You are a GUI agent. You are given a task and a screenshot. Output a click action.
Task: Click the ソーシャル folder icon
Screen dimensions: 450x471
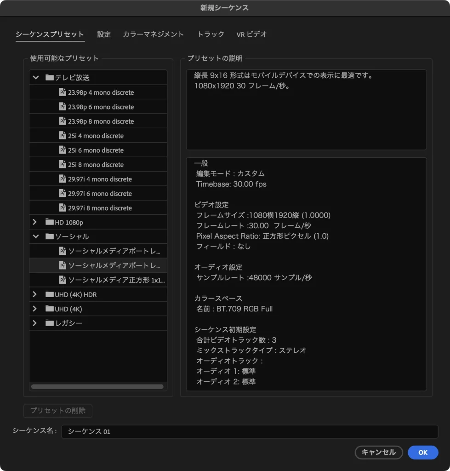50,236
